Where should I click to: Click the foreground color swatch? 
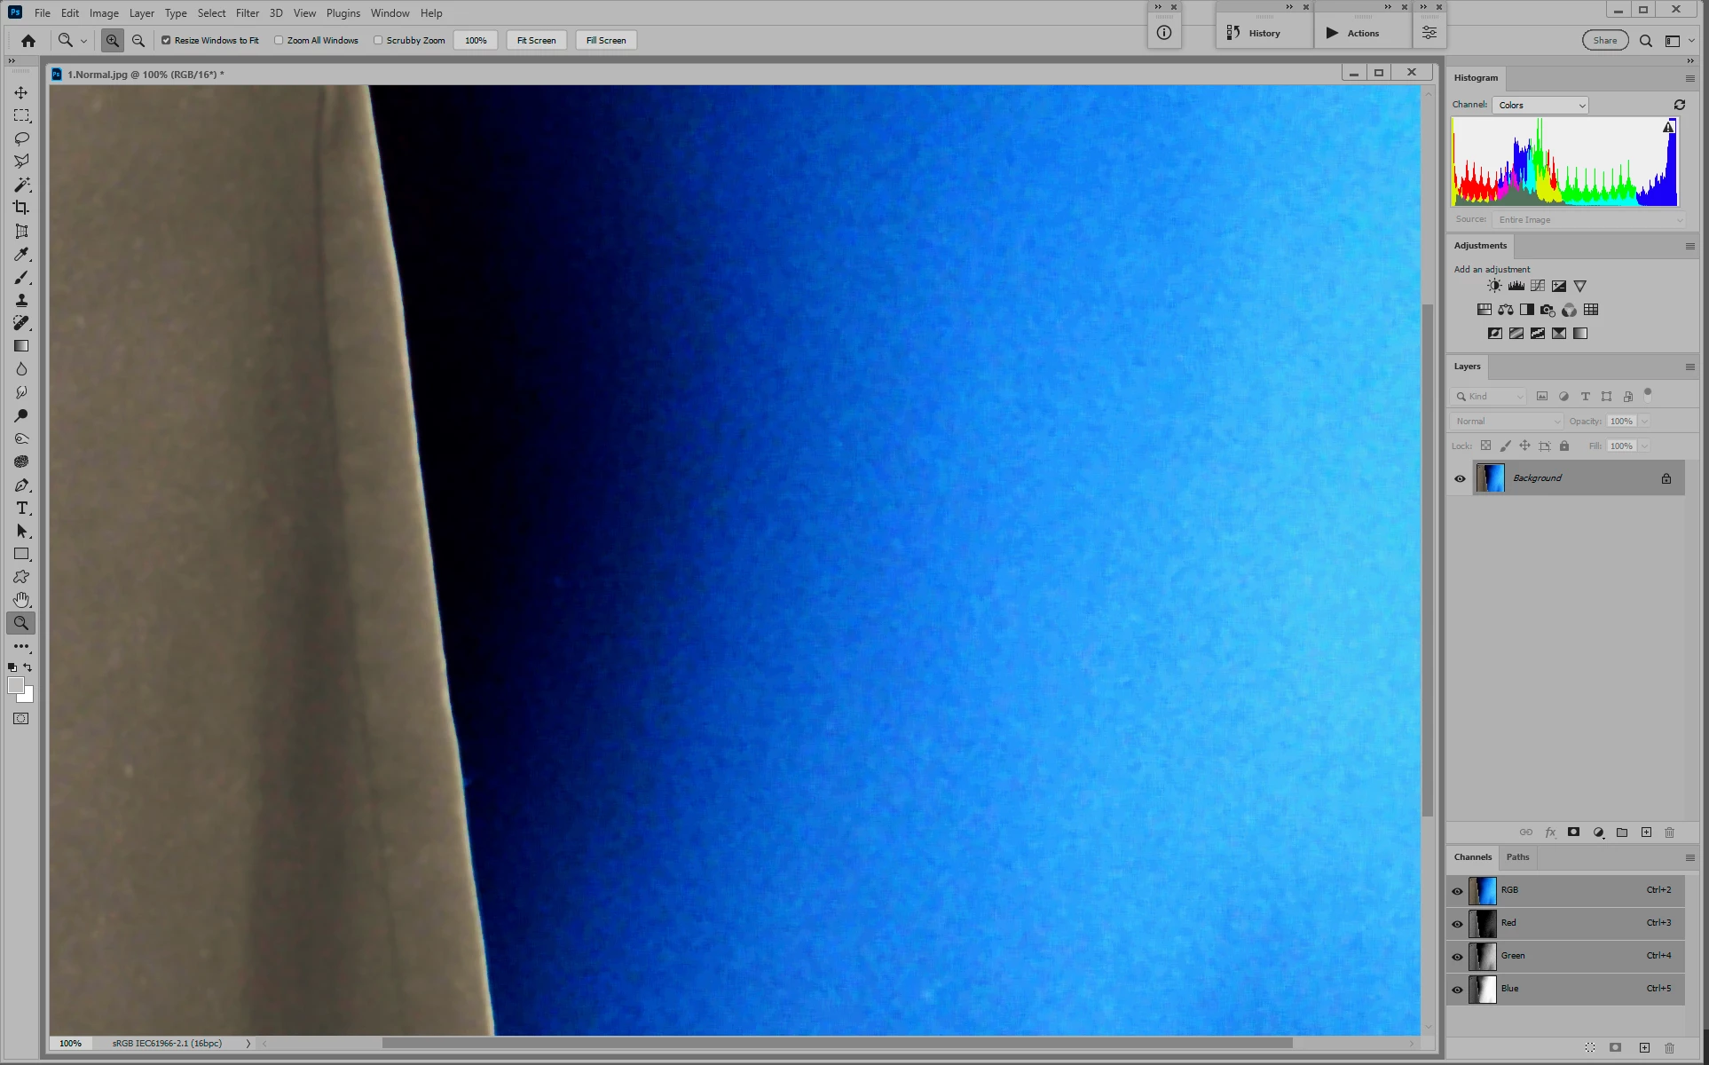click(x=15, y=685)
